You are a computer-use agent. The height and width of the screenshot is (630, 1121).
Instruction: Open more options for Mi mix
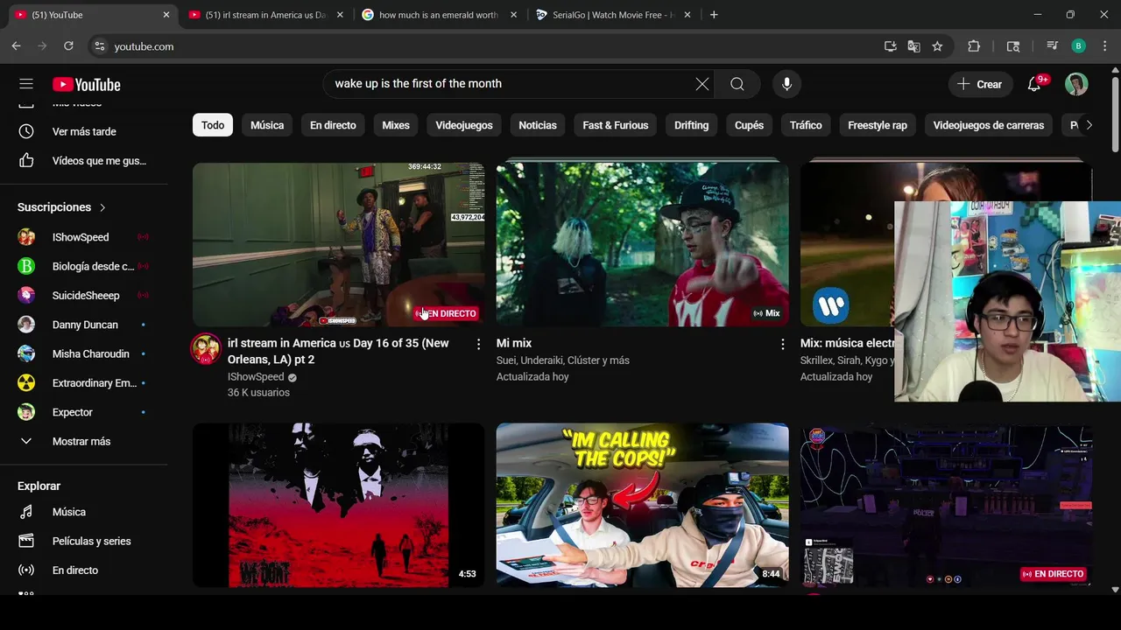click(782, 345)
